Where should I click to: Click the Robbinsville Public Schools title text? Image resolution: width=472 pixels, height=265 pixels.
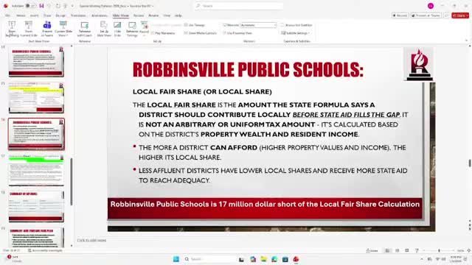(248, 70)
